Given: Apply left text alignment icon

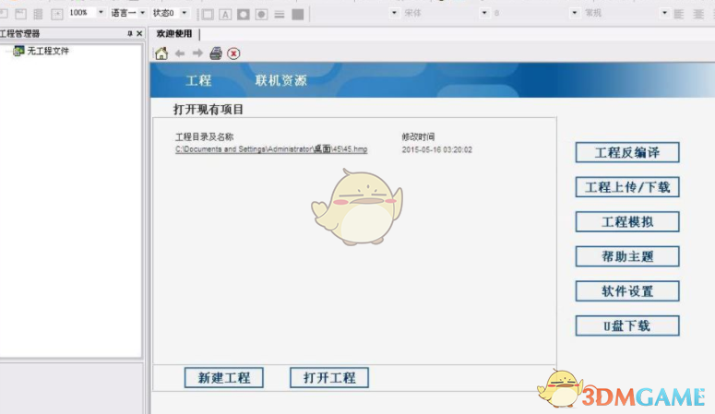Looking at the screenshot, I should click(679, 14).
